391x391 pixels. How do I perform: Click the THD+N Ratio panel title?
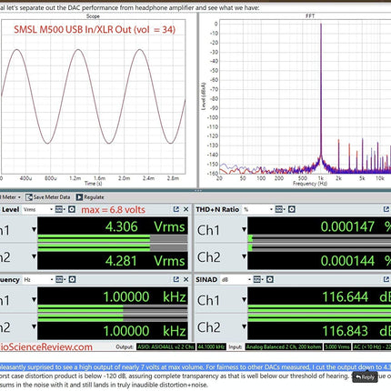217,209
